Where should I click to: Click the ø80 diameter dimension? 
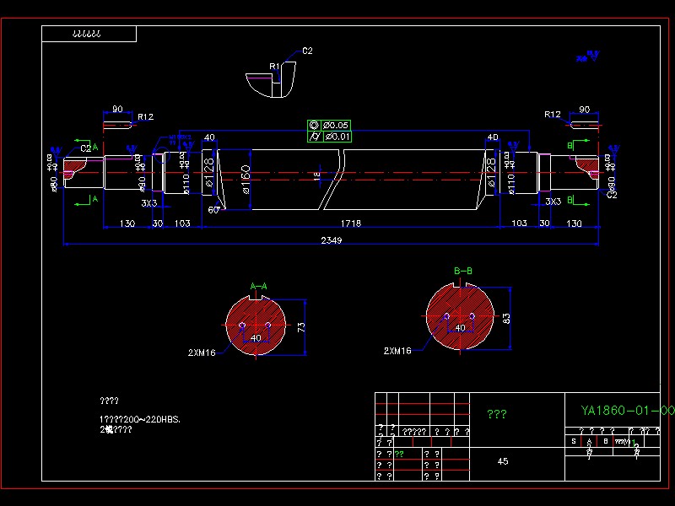point(54,184)
